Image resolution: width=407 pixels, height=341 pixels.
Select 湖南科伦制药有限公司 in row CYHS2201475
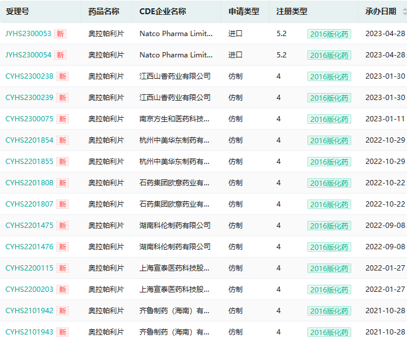[x=175, y=226]
